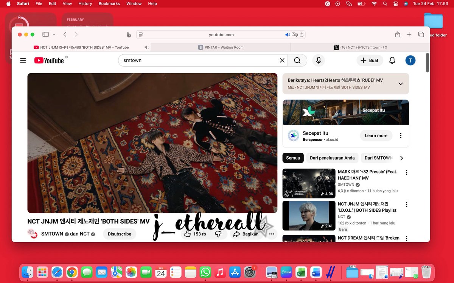Open the MARK '+82 Pressin' video title
Image resolution: width=454 pixels, height=283 pixels.
point(367,175)
